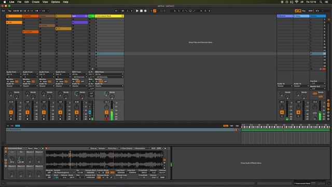Open the View menu

point(45,2)
